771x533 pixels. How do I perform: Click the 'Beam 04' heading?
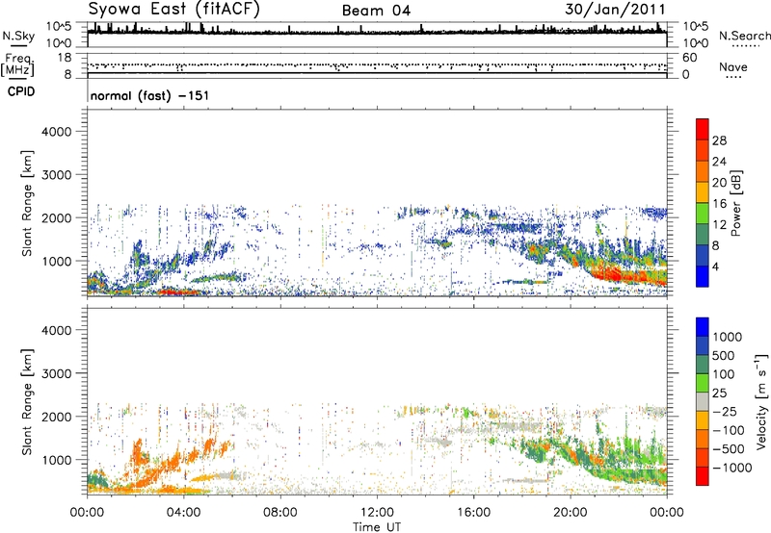click(376, 11)
